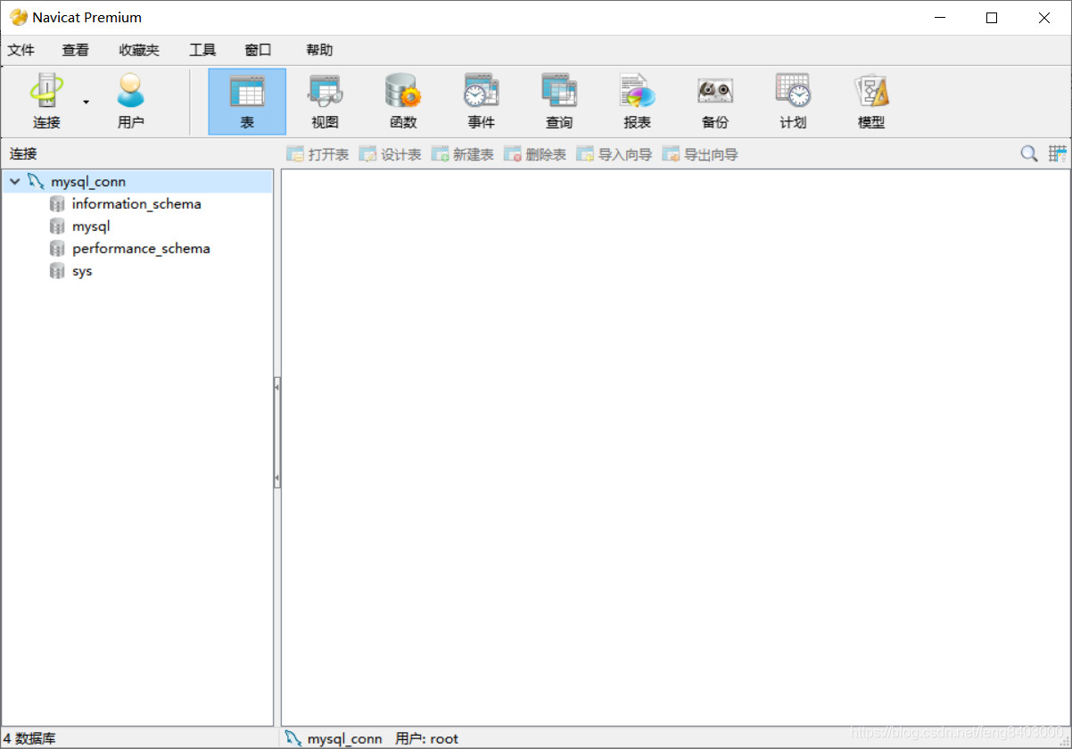The width and height of the screenshot is (1072, 749).
Task: Open the Help (帮助) menu
Action: [x=319, y=50]
